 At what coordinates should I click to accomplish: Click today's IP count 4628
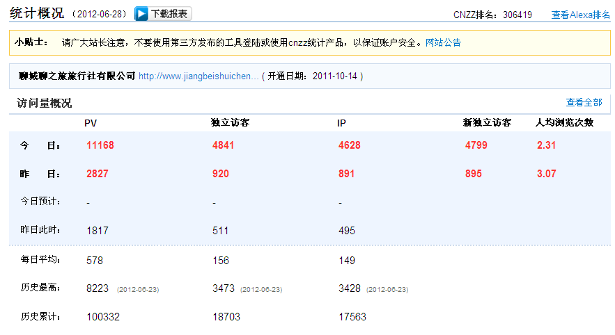(350, 145)
